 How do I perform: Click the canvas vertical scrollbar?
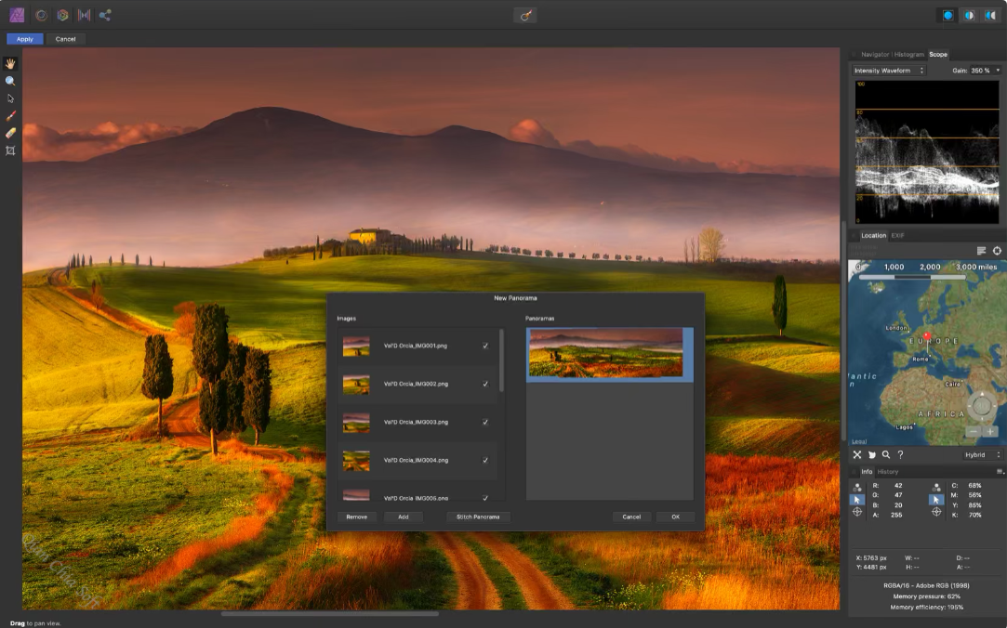tap(843, 331)
